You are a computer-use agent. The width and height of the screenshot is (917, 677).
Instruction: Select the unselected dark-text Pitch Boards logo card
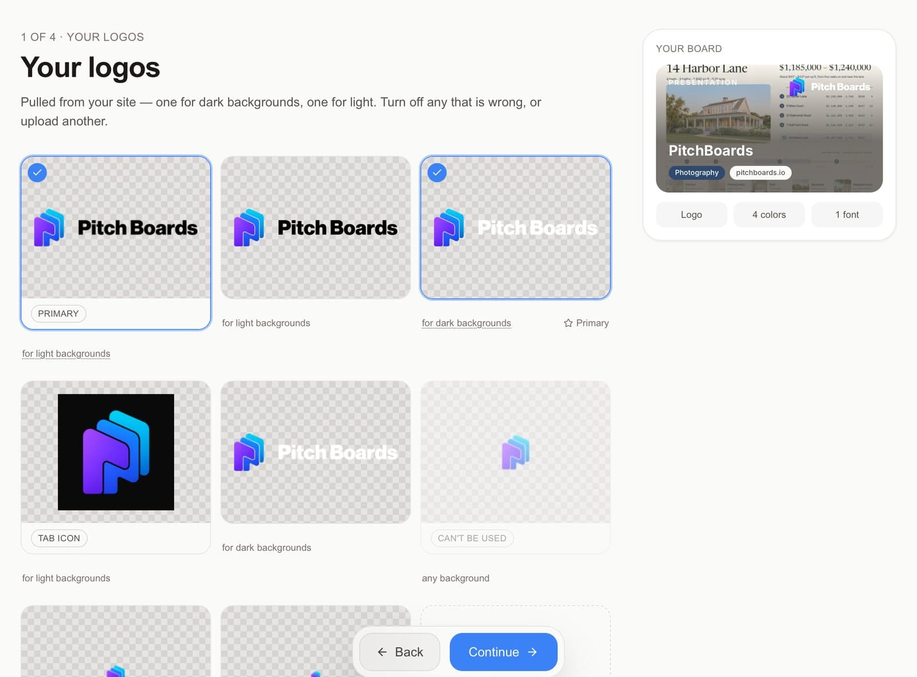(x=316, y=228)
